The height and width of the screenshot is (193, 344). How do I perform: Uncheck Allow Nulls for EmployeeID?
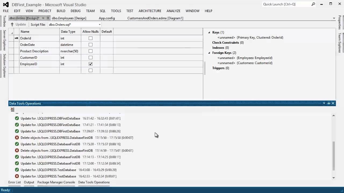(x=91, y=64)
